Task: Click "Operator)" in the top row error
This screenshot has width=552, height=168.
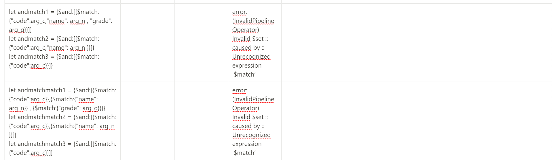Action: coord(246,30)
